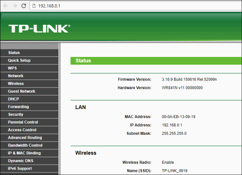Click subnet mask 255.255.255.0
Viewport: 242px width, 175px height.
[174, 134]
